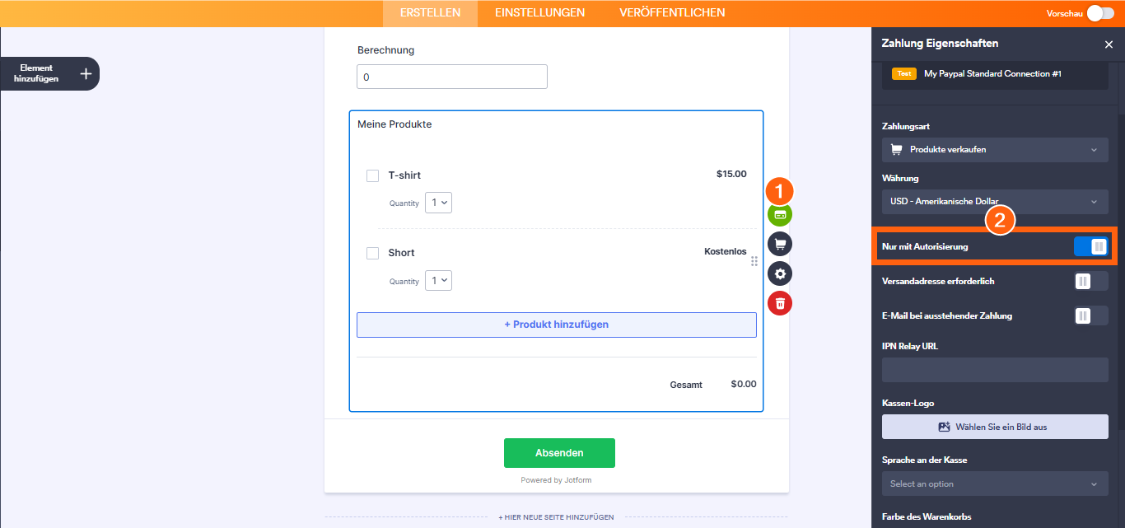Open properties with the gear icon
The image size is (1125, 528).
pyautogui.click(x=780, y=273)
